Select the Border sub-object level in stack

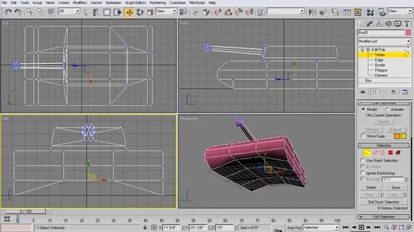pyautogui.click(x=380, y=65)
